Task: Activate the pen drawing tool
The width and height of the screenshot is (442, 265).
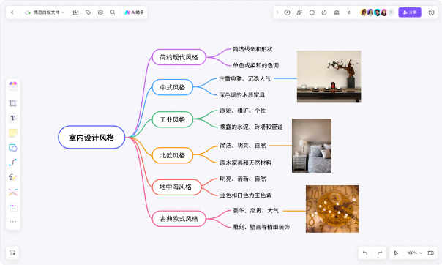Action: pyautogui.click(x=12, y=177)
